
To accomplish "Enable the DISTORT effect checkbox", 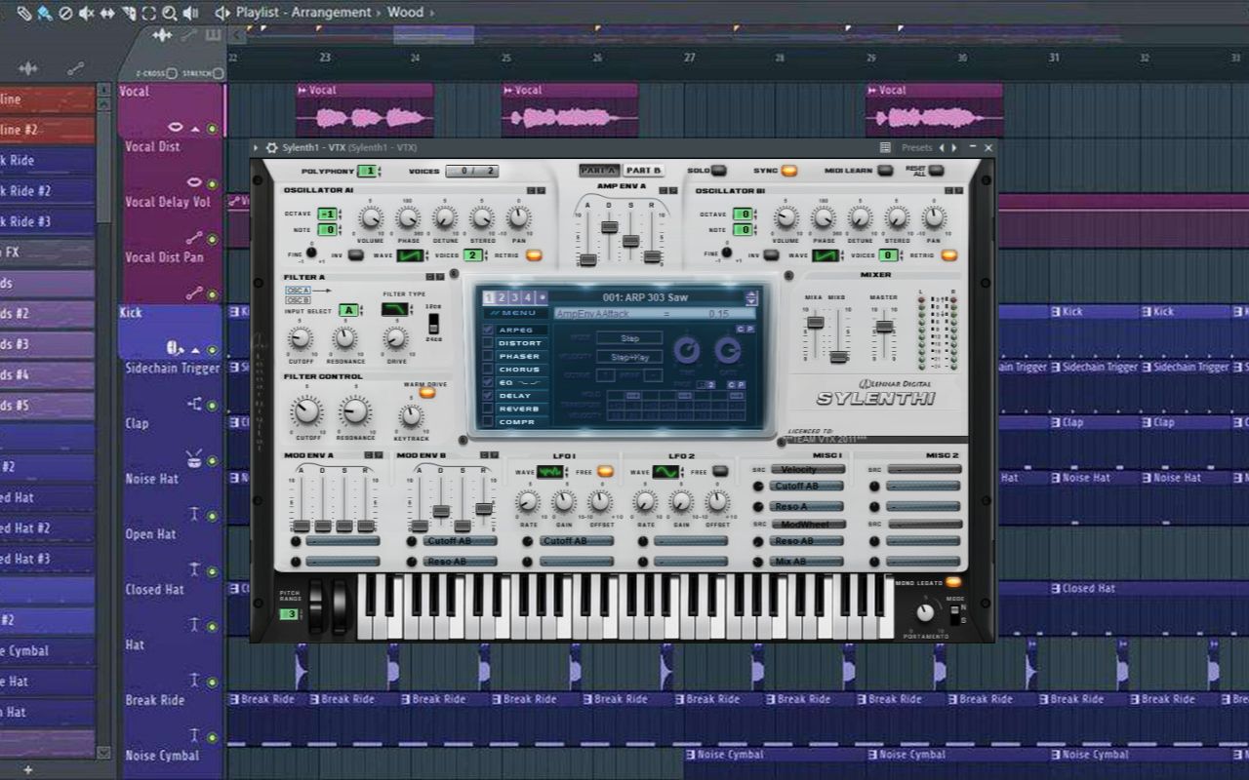I will [x=488, y=343].
